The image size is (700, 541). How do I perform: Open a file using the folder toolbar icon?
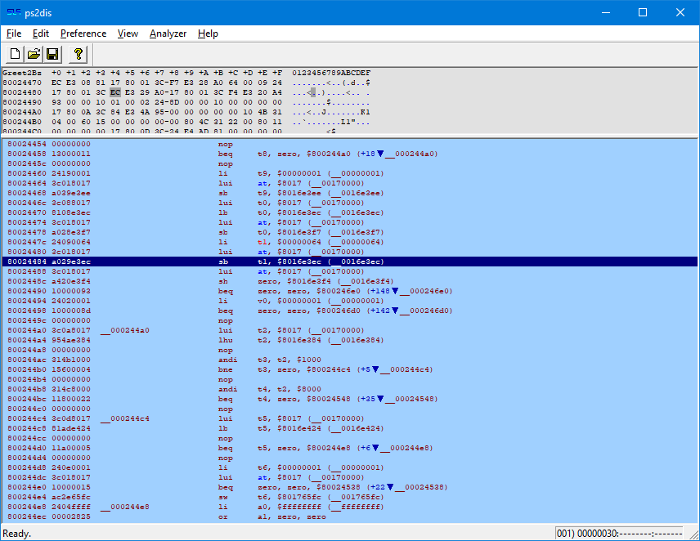[x=33, y=54]
